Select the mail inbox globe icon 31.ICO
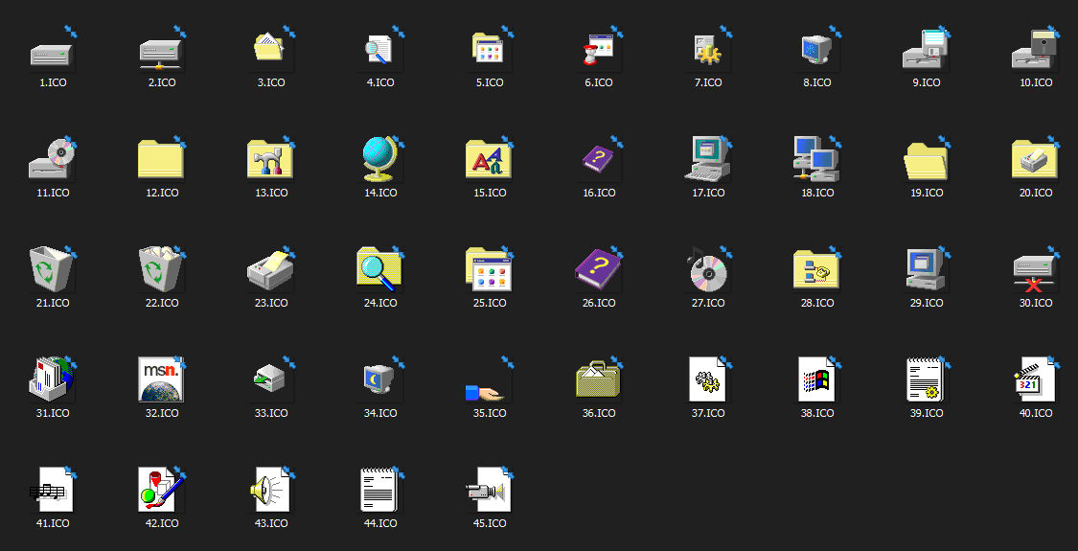This screenshot has height=551, width=1078. (x=52, y=379)
